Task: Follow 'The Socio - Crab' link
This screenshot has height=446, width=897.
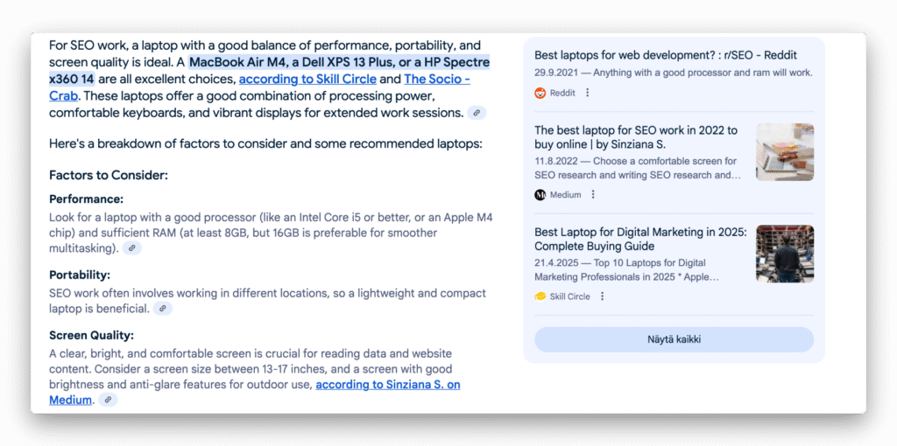Action: [259, 87]
